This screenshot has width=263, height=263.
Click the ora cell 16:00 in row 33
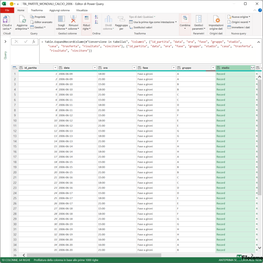click(117, 240)
